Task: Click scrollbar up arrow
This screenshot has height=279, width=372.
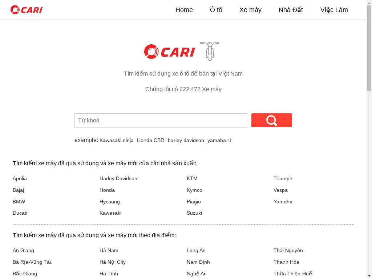Action: click(x=369, y=3)
